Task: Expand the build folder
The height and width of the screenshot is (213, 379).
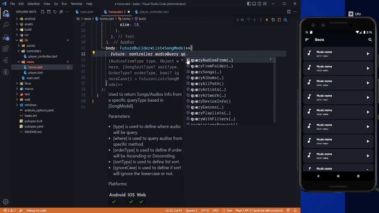Action: click(17, 30)
